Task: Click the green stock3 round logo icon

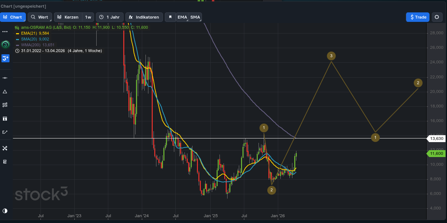Action: (5, 45)
